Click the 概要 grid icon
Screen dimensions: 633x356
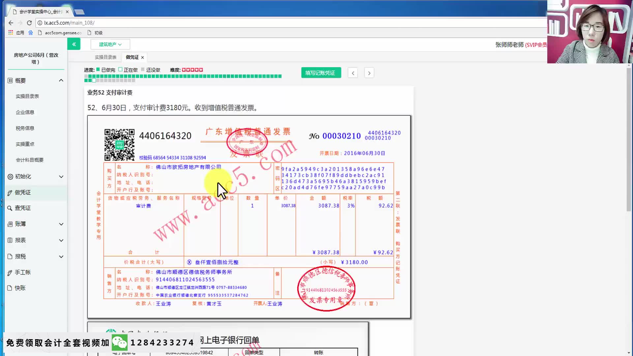[x=10, y=80]
